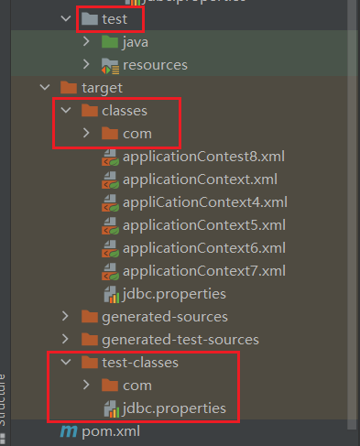This screenshot has height=446, width=360.
Task: Select the com label under test-classes
Action: [137, 386]
